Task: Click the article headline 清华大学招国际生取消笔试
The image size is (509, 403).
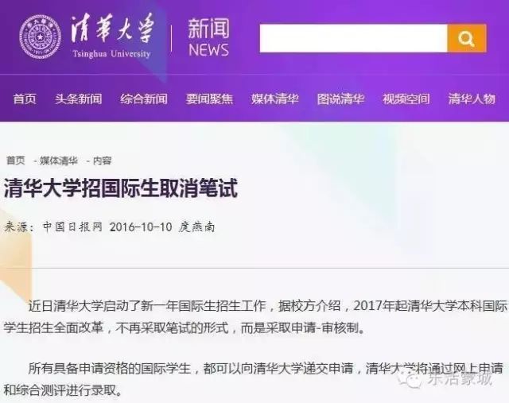Action: (121, 188)
